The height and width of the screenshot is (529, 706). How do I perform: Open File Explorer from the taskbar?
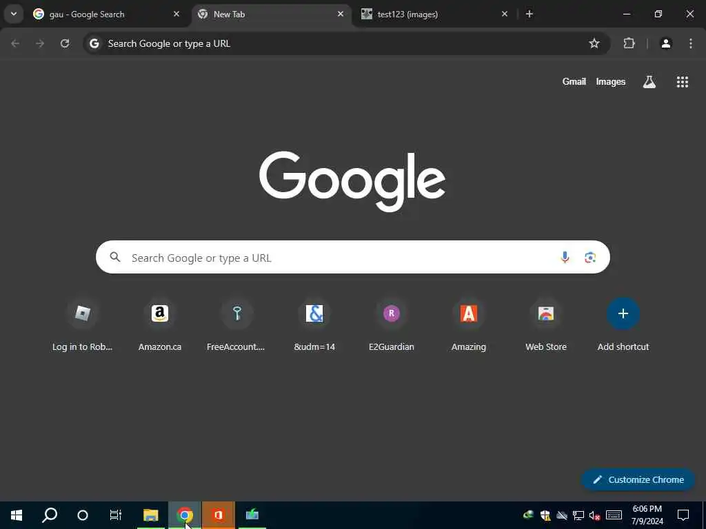coord(151,515)
